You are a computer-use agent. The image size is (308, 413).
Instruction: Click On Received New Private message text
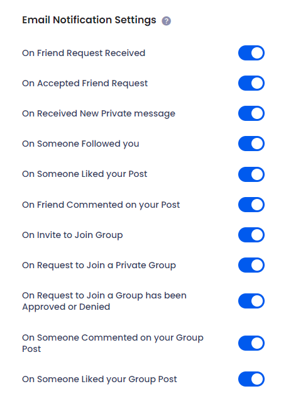click(99, 113)
